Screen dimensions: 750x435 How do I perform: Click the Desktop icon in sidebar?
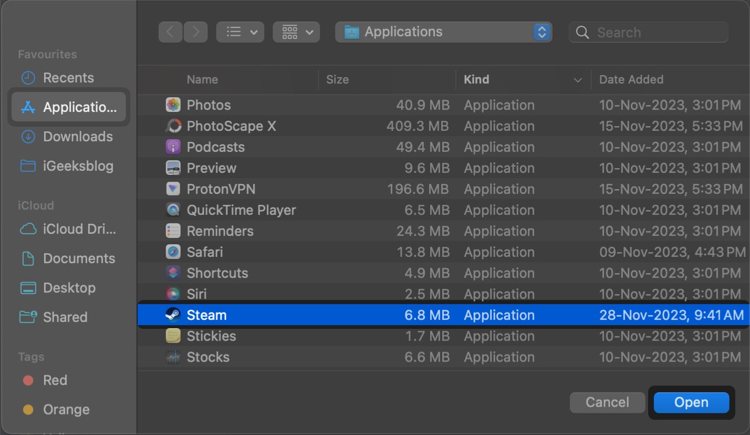coord(28,288)
